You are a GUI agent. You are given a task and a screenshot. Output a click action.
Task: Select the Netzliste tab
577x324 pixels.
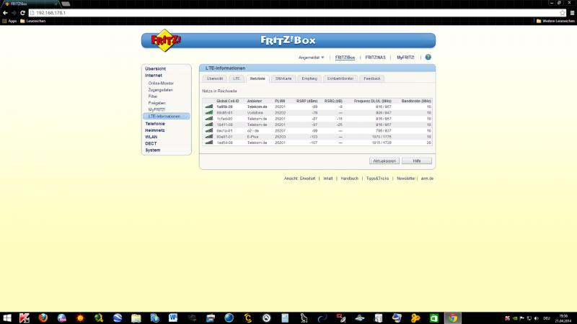[x=257, y=78]
